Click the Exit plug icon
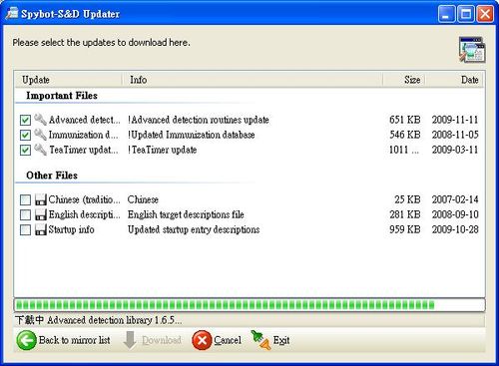 [x=261, y=340]
